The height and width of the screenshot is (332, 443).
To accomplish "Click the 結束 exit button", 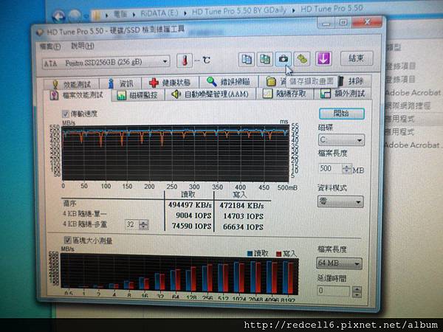I will [x=357, y=58].
